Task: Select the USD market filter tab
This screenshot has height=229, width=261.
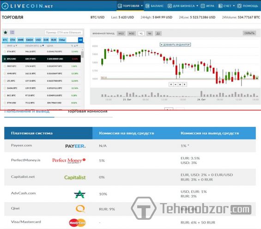Action: pyautogui.click(x=38, y=40)
